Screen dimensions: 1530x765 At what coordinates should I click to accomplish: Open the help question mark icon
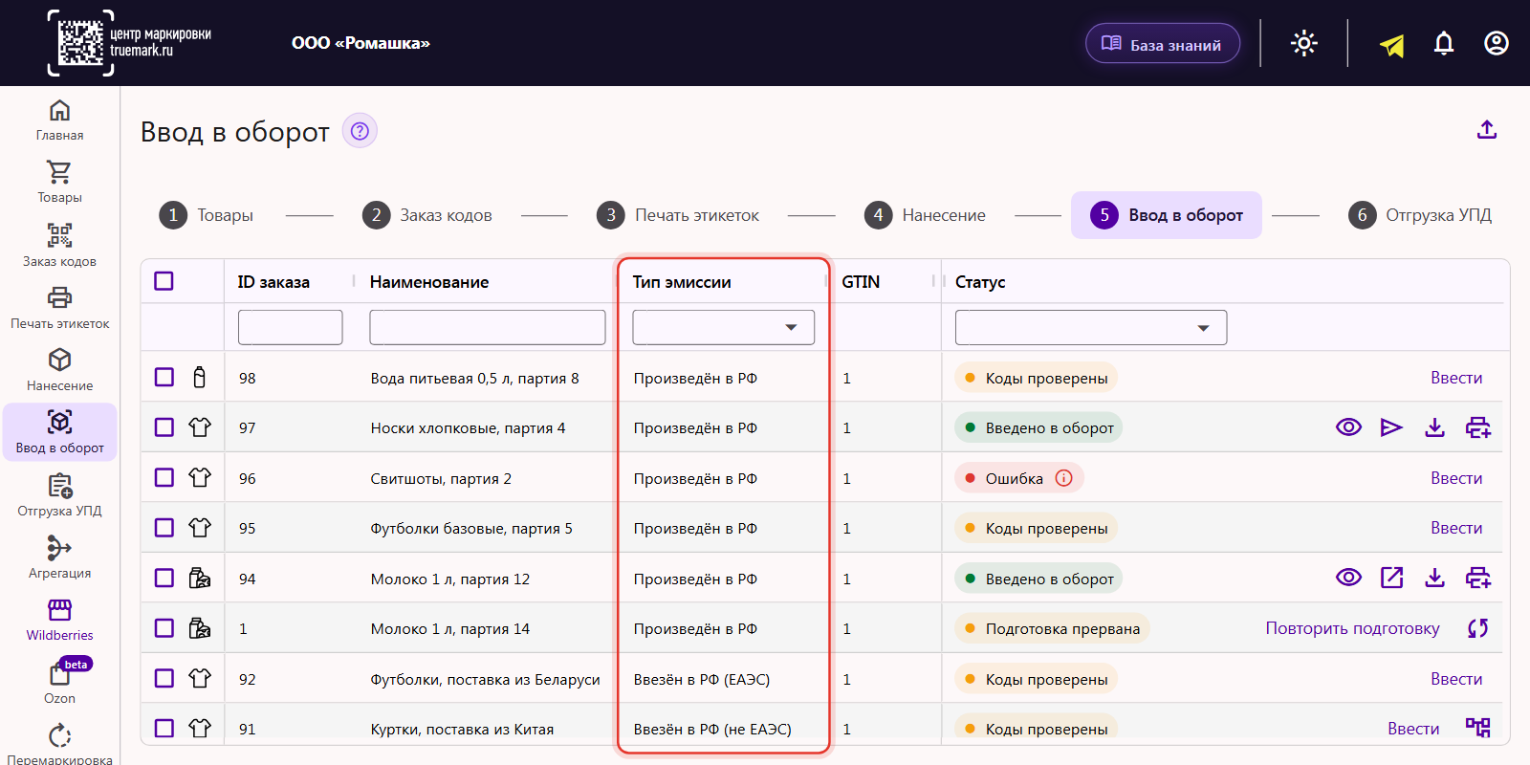point(360,131)
